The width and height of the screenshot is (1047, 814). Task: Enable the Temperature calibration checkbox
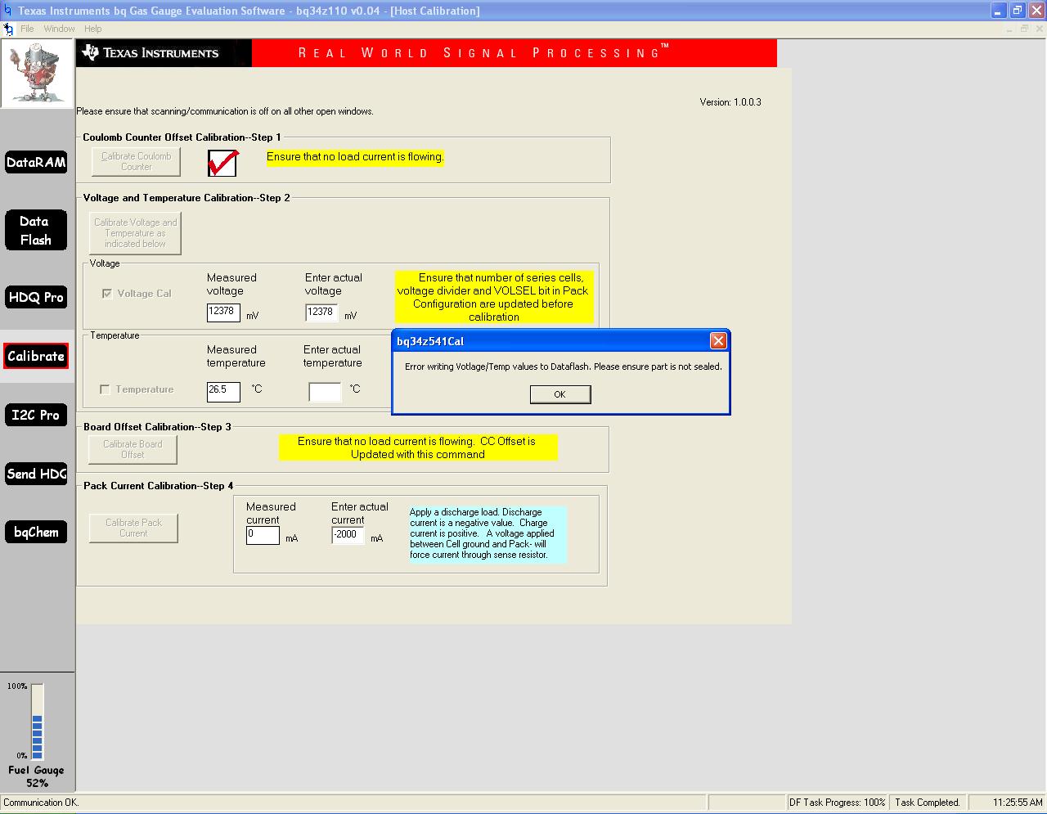(105, 389)
